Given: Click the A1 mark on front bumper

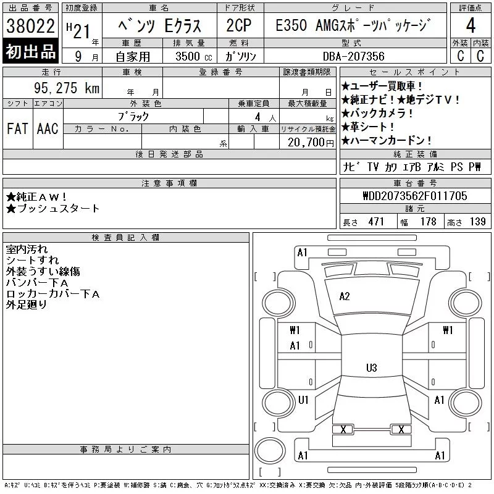Looking at the screenshot, I should point(302,253).
